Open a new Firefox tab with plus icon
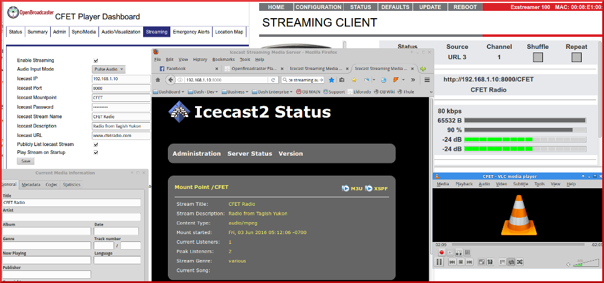 [423, 69]
